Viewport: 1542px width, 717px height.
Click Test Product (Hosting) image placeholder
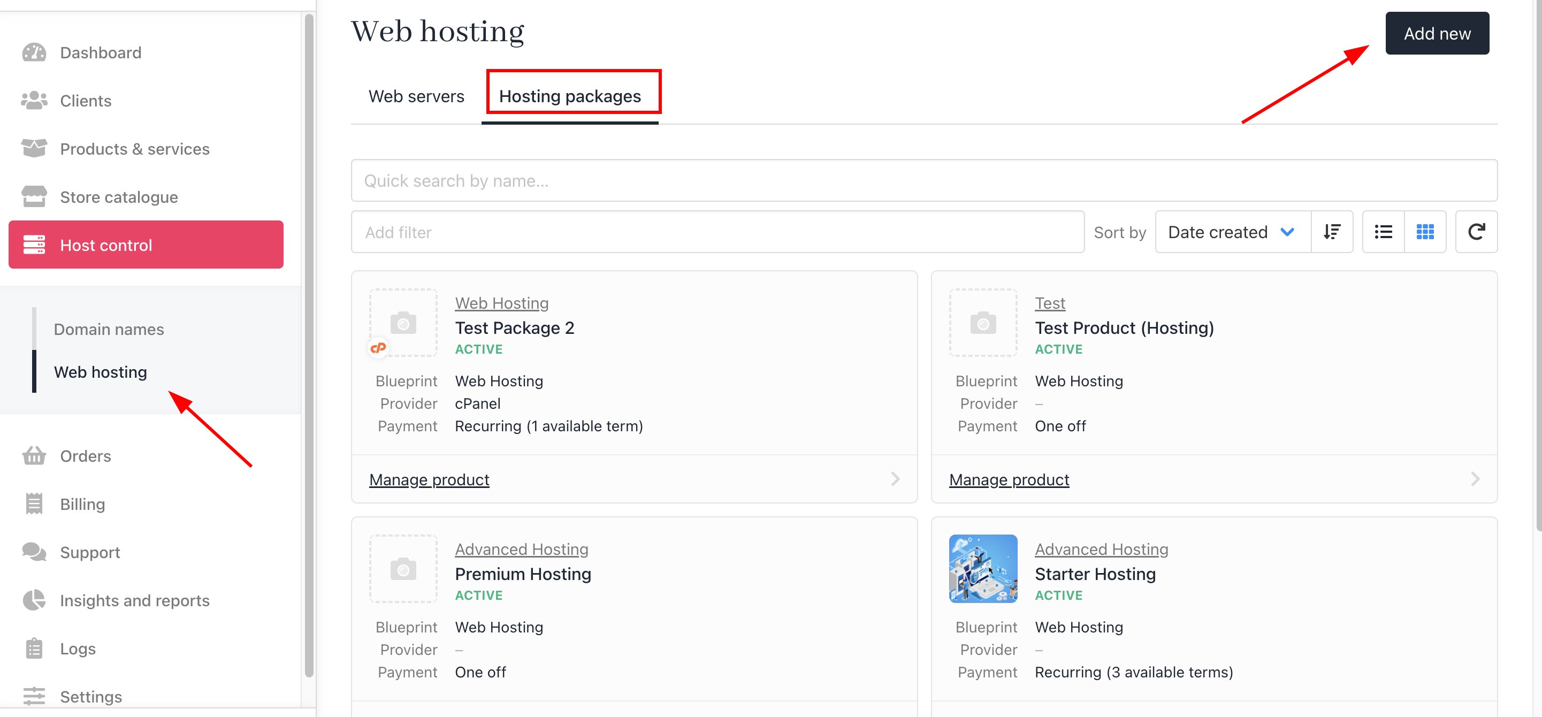click(x=983, y=323)
